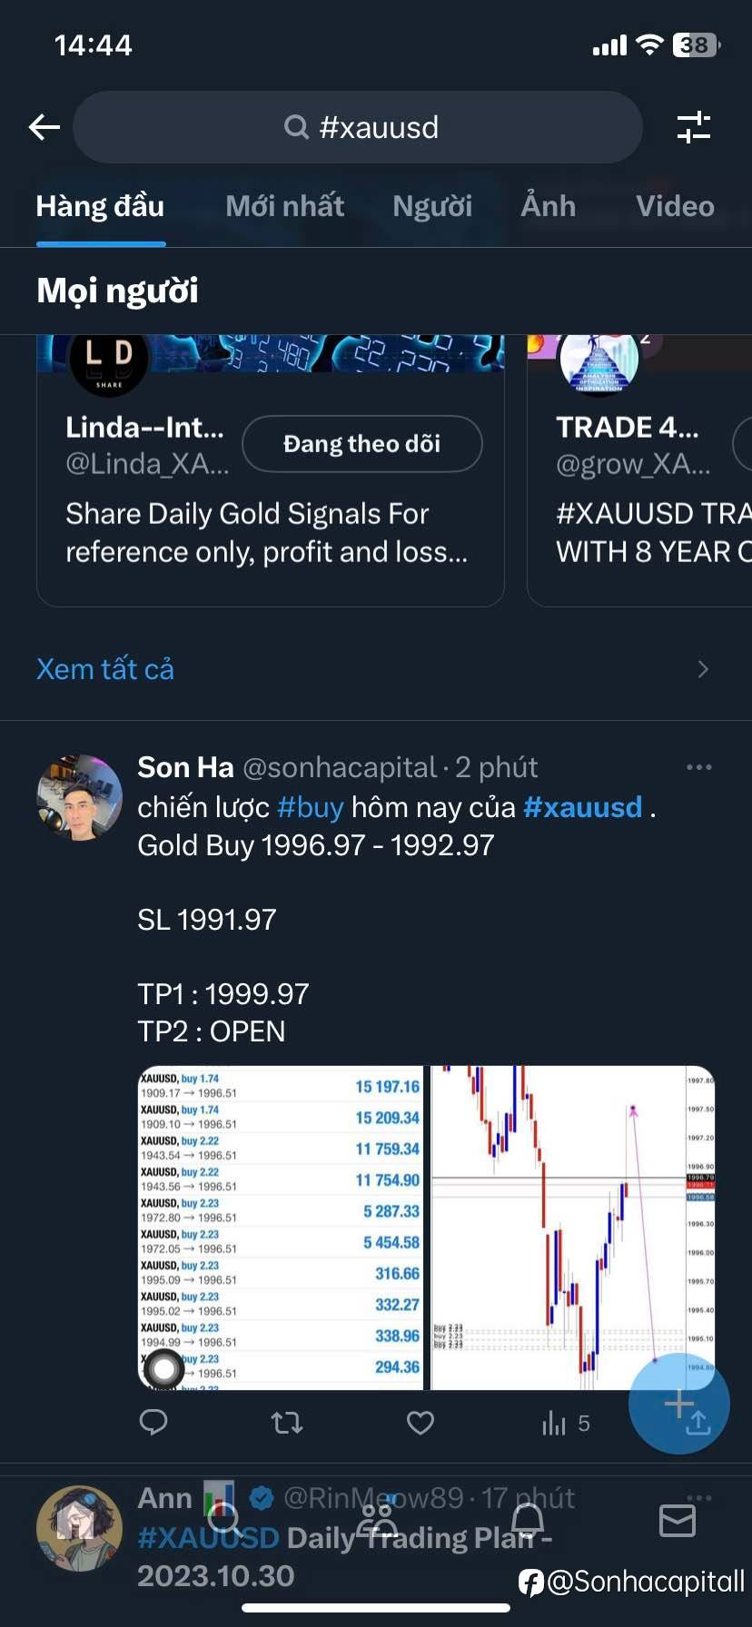The image size is (752, 1627).
Task: Open more options on Son Ha's post
Action: click(698, 767)
